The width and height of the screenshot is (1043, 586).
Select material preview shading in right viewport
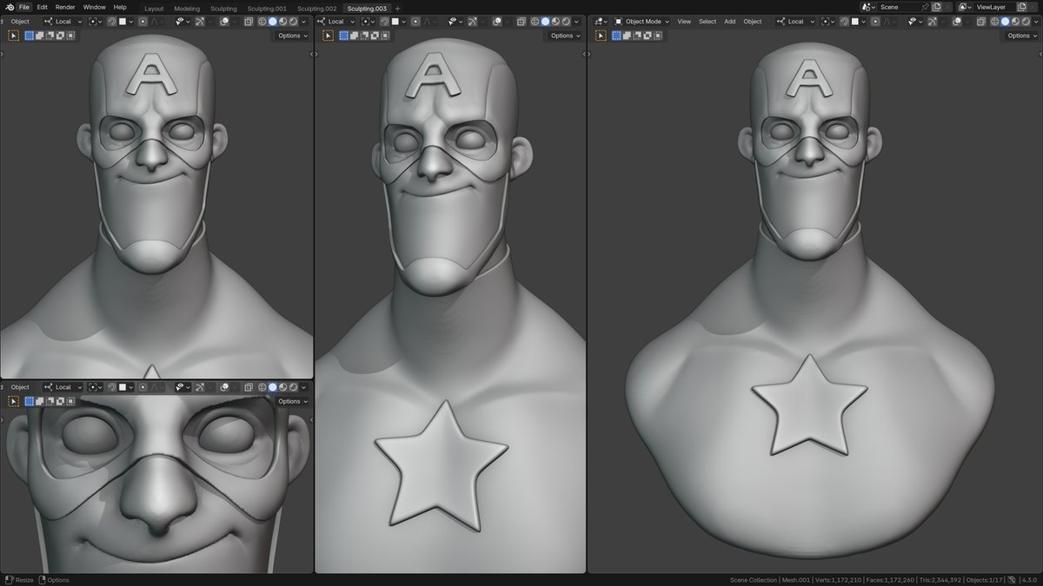click(x=1015, y=22)
